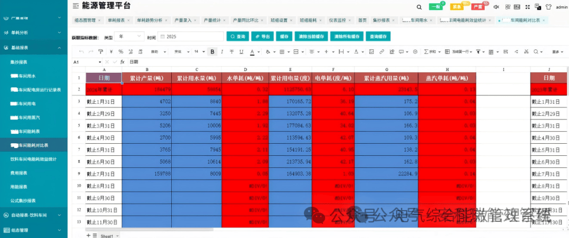The height and width of the screenshot is (238, 569).
Task: Open the QR code icon in header
Action: click(x=508, y=6)
